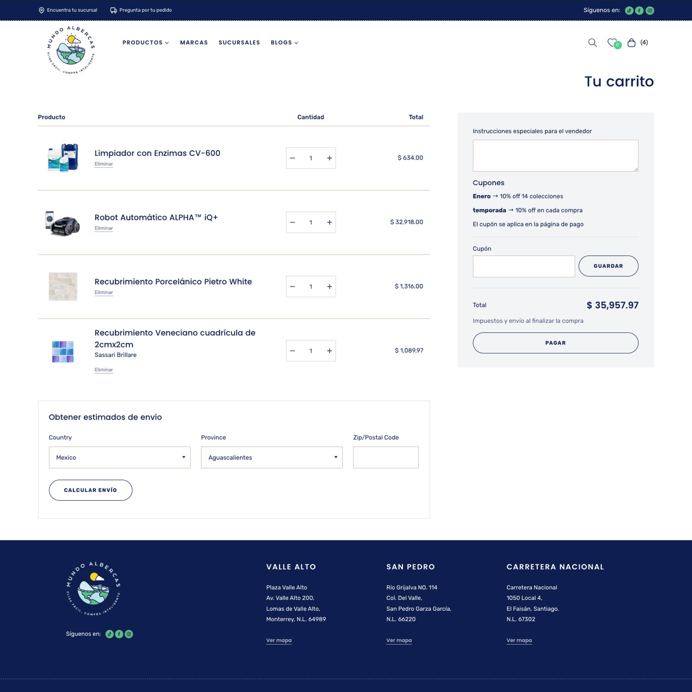
Task: Open the Sucursales menu item
Action: pyautogui.click(x=239, y=43)
